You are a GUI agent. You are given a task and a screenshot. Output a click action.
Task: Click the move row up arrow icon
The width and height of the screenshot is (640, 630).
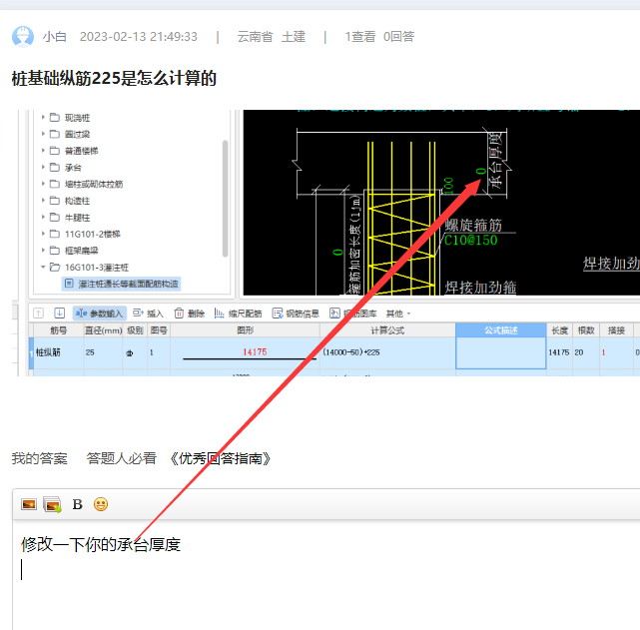pos(38,313)
